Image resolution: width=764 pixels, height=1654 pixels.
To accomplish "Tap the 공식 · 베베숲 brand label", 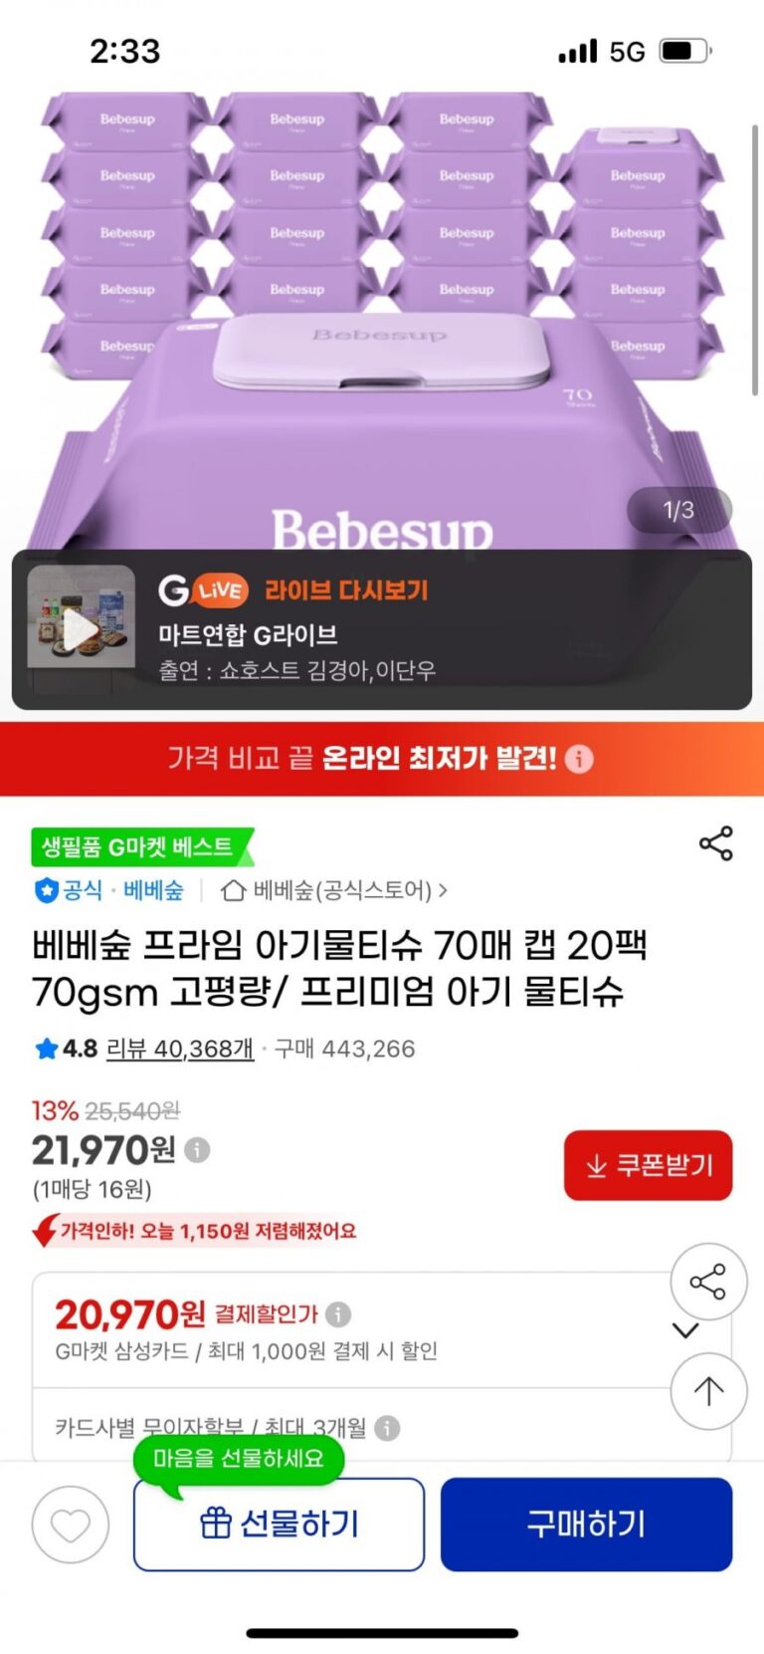I will [x=109, y=889].
